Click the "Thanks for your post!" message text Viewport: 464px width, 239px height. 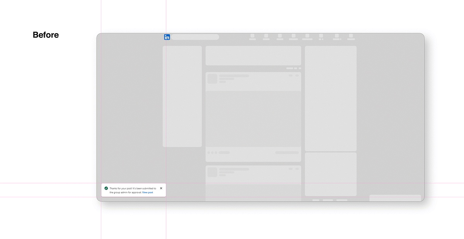(x=133, y=190)
